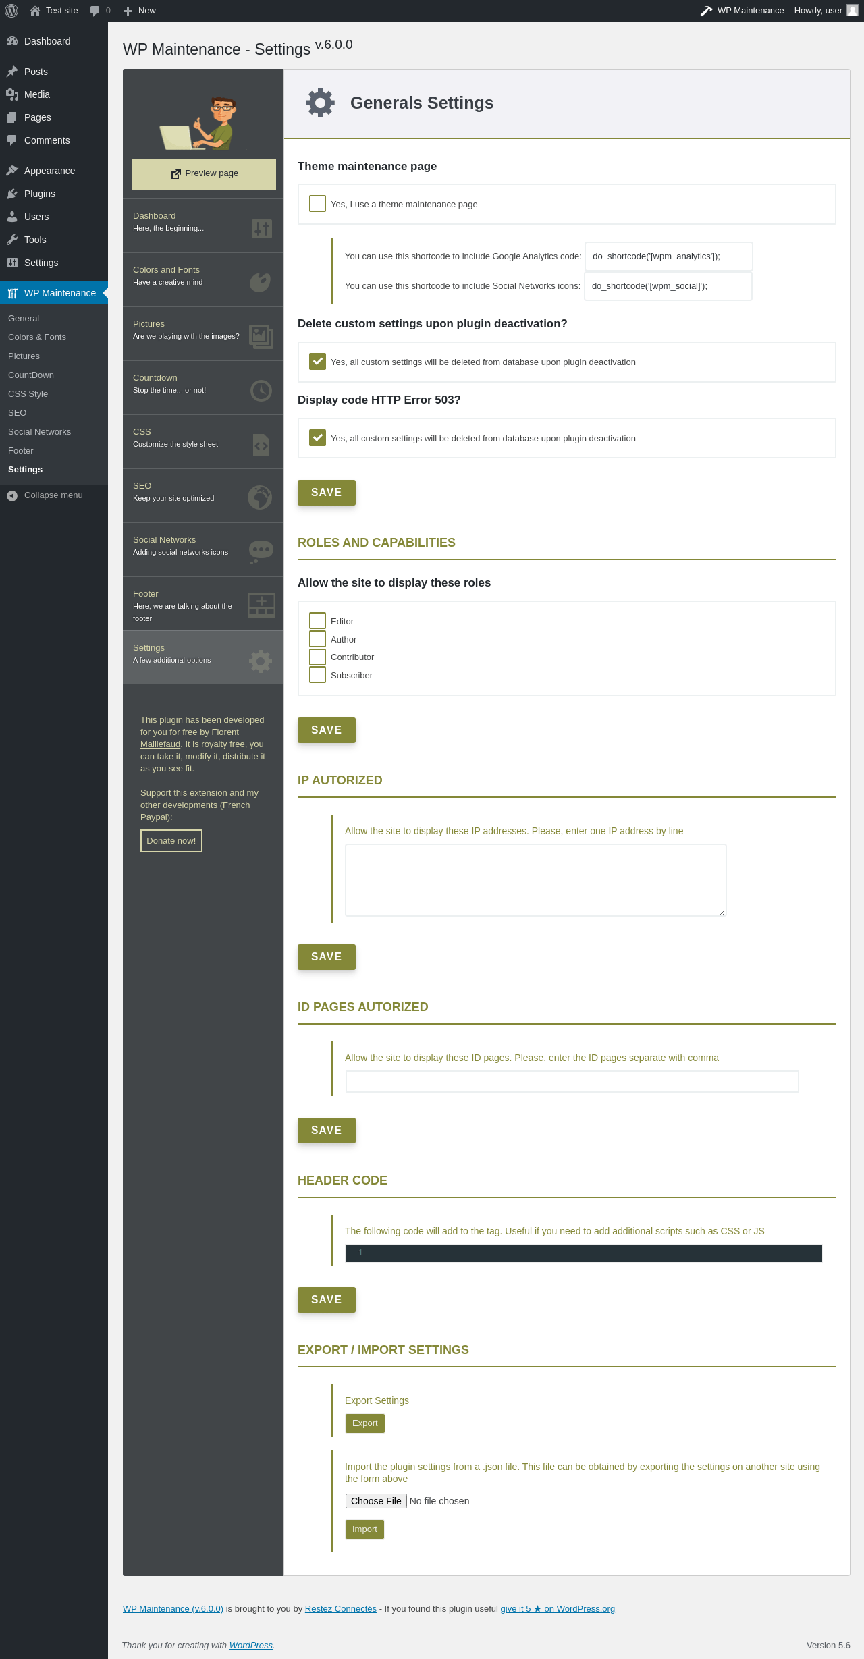
Task: Click the authorized ID pages input field
Action: pyautogui.click(x=572, y=1081)
